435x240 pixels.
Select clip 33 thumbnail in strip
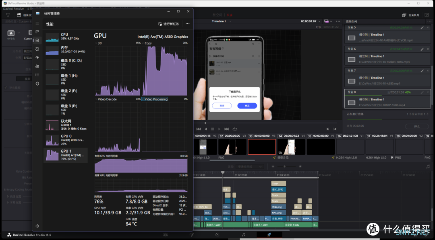[x=262, y=147]
